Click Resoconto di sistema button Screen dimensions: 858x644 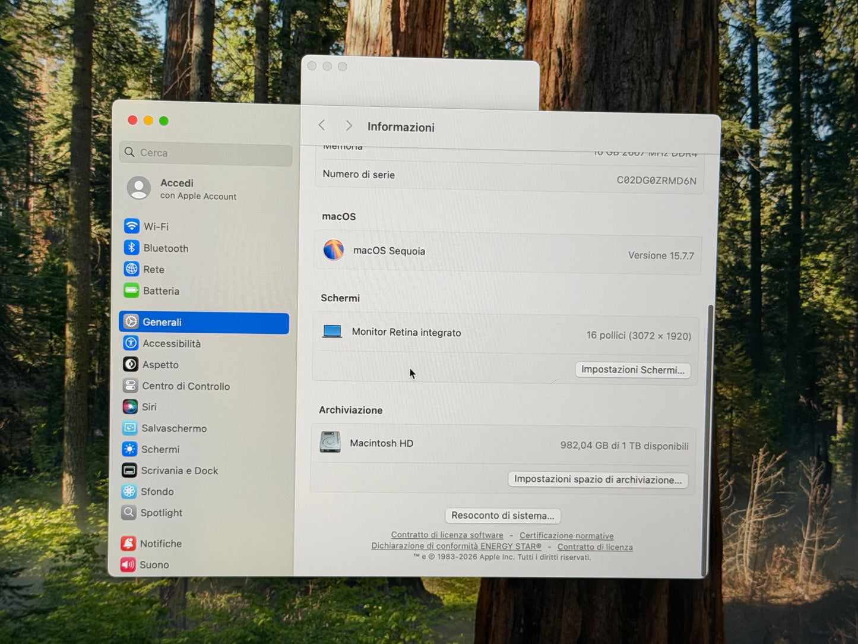coord(502,516)
